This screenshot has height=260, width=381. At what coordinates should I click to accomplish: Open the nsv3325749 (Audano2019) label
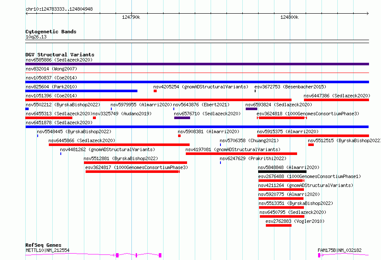pyautogui.click(x=122, y=114)
